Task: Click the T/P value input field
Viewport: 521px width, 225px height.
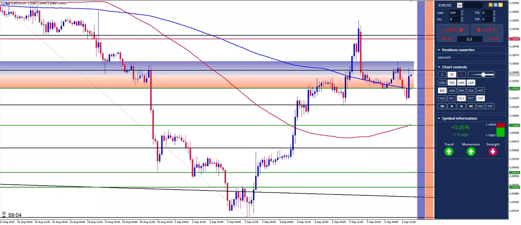Action: pos(487,19)
